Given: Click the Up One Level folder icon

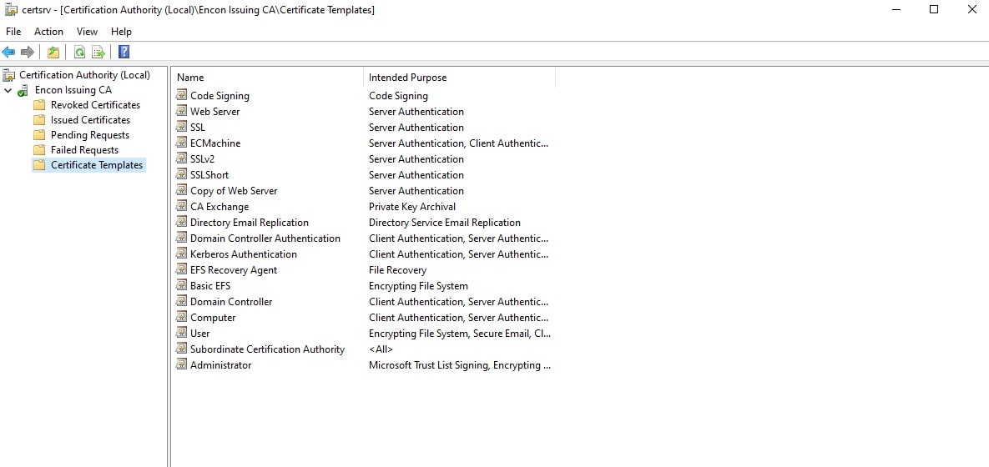Looking at the screenshot, I should click(x=53, y=52).
